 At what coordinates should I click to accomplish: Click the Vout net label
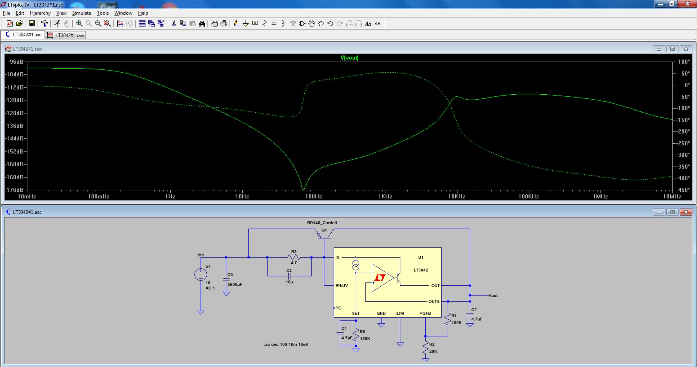click(493, 295)
